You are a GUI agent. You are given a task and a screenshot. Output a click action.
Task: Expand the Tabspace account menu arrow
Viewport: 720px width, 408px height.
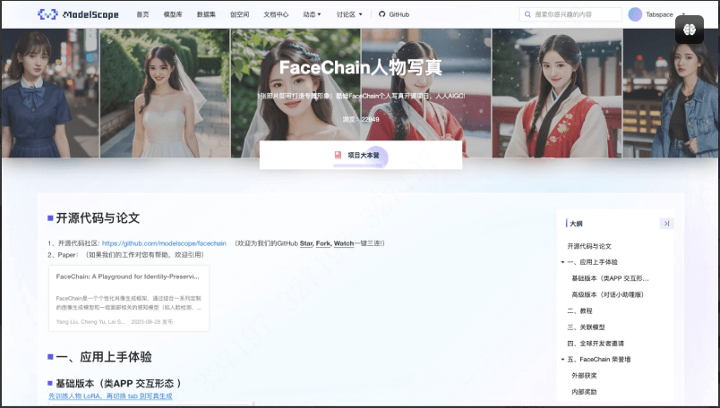coord(683,14)
